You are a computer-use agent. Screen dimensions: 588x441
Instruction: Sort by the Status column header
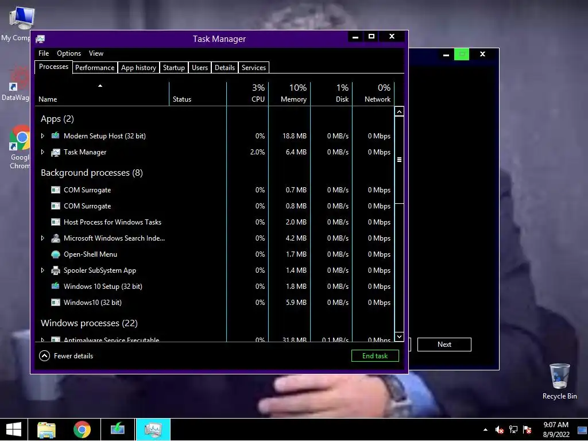pos(198,94)
